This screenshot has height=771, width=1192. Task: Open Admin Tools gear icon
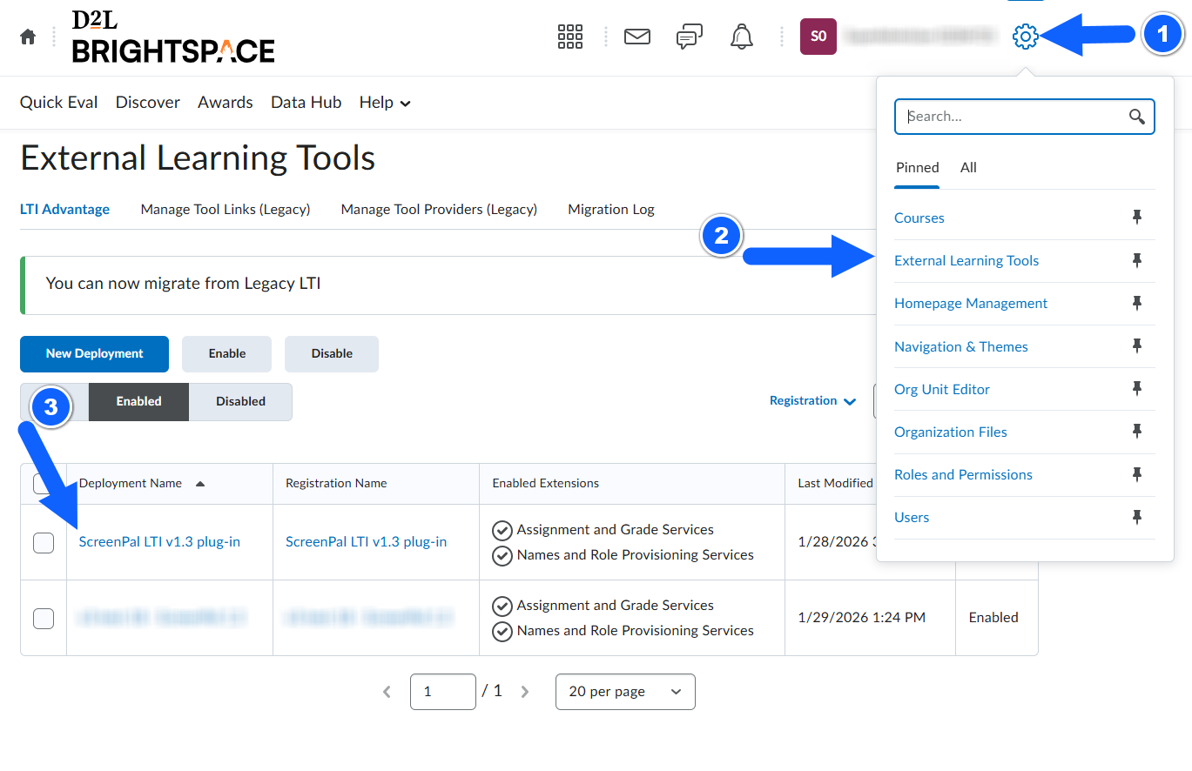pyautogui.click(x=1025, y=37)
